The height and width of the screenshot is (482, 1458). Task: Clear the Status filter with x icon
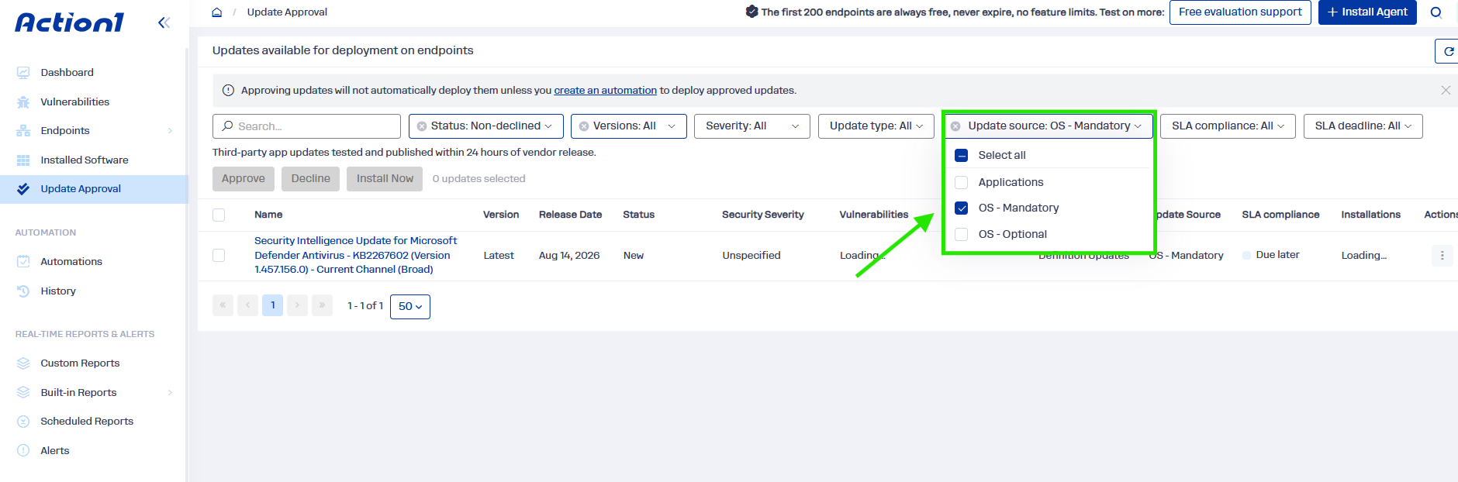(422, 126)
